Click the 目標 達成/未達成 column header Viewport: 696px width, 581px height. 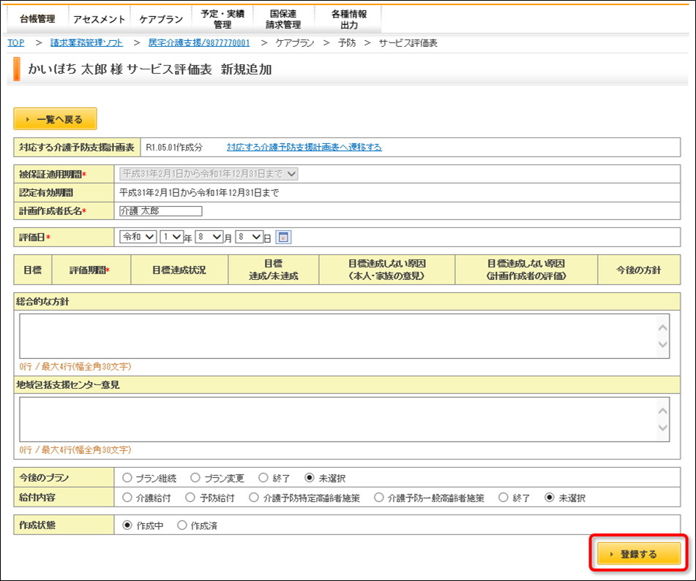tap(274, 270)
